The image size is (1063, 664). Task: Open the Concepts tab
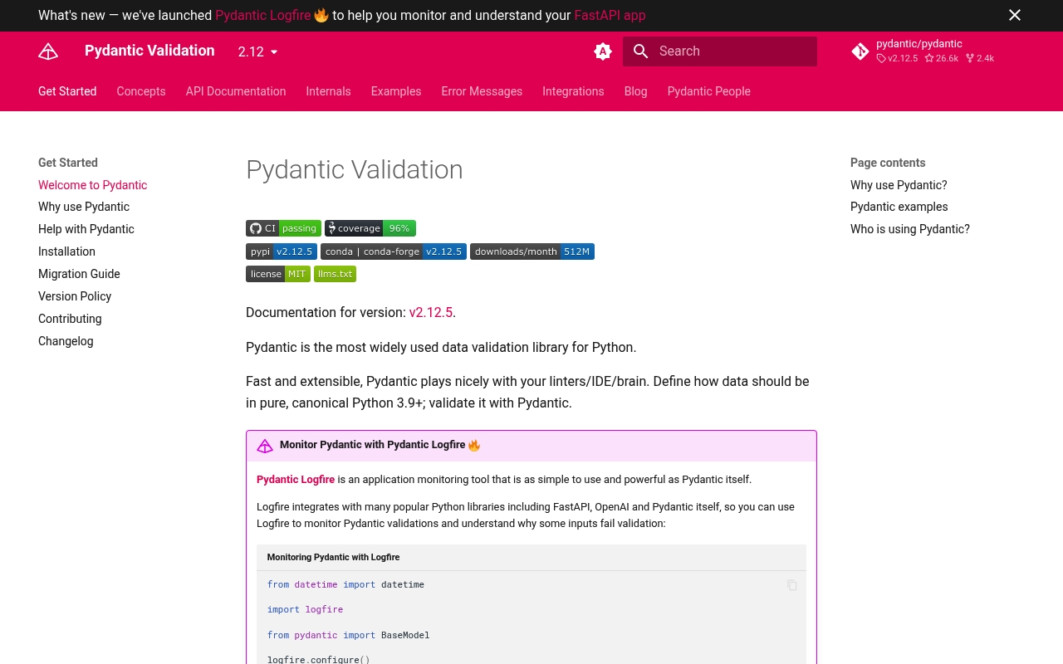pos(141,91)
